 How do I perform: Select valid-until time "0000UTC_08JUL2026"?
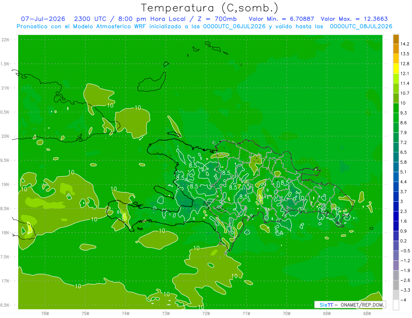click(x=361, y=26)
